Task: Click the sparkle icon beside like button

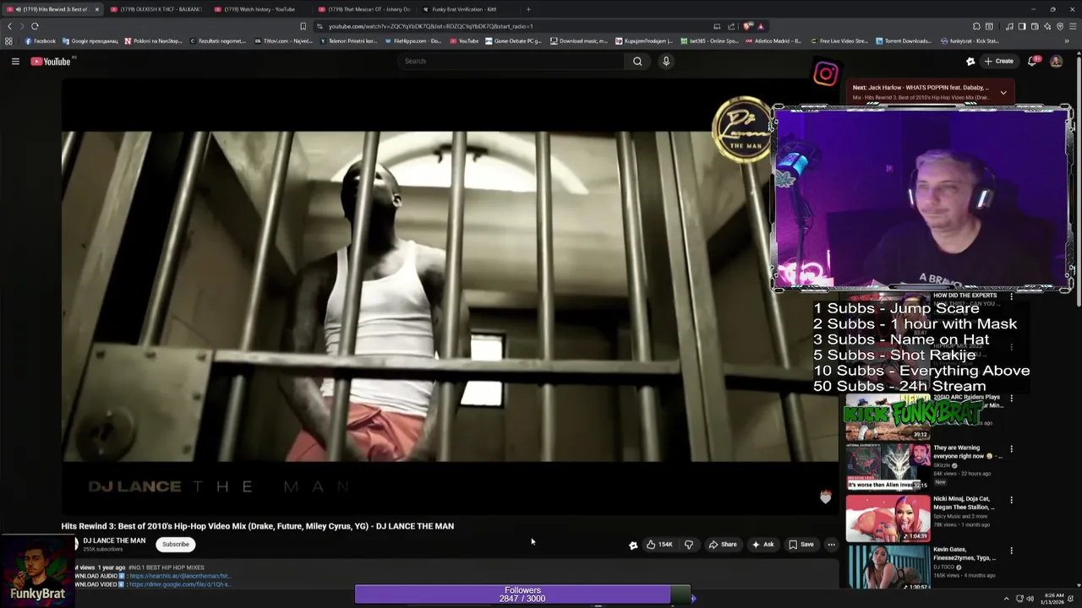Action: click(633, 545)
